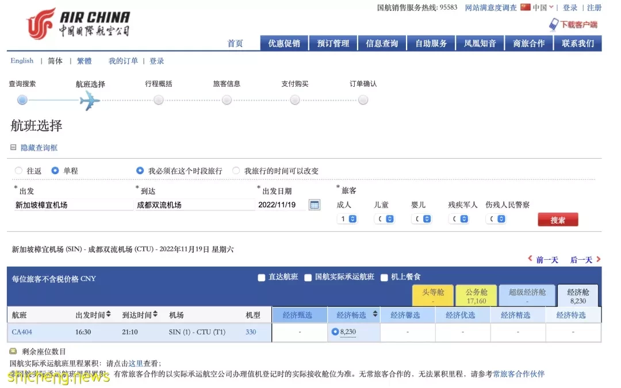621x388 pixels.
Task: Sort by 出发时间 arrows
Action: [x=109, y=314]
